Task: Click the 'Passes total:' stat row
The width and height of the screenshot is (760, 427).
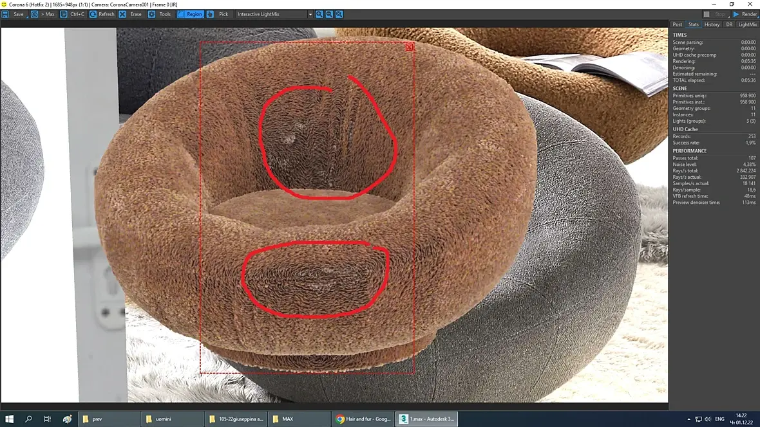Action: pos(714,158)
